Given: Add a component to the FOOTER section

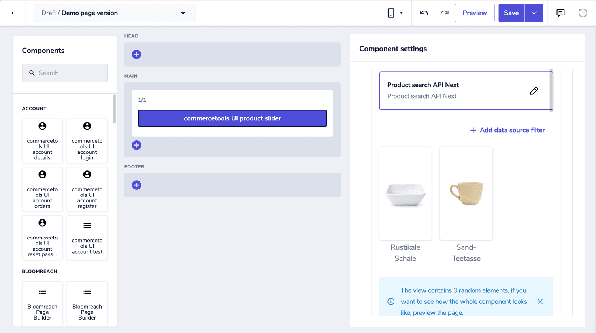Looking at the screenshot, I should coord(136,185).
